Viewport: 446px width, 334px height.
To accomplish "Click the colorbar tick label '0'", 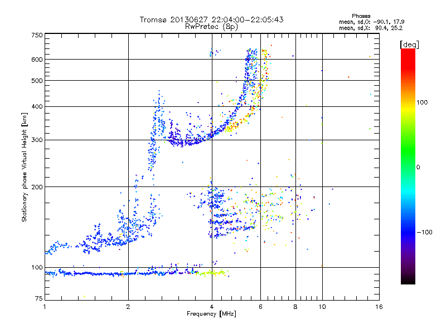I will [x=418, y=168].
